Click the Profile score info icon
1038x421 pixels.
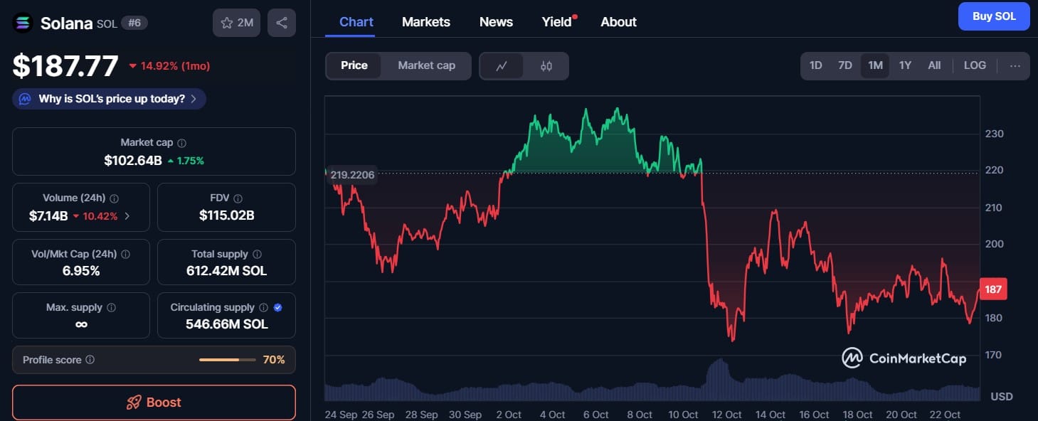click(x=90, y=360)
